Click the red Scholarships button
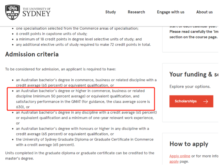 click(191, 101)
